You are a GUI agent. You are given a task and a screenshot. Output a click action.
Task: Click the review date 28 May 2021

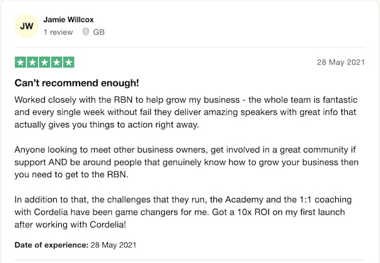[x=341, y=62]
